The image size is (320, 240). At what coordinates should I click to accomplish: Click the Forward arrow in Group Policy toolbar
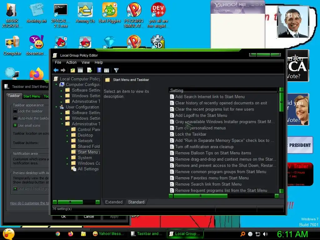63,70
